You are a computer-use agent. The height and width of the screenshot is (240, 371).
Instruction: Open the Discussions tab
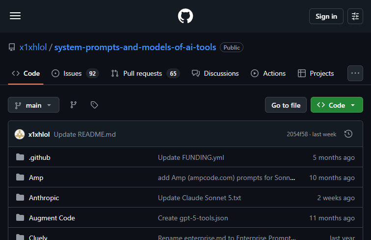tap(215, 73)
